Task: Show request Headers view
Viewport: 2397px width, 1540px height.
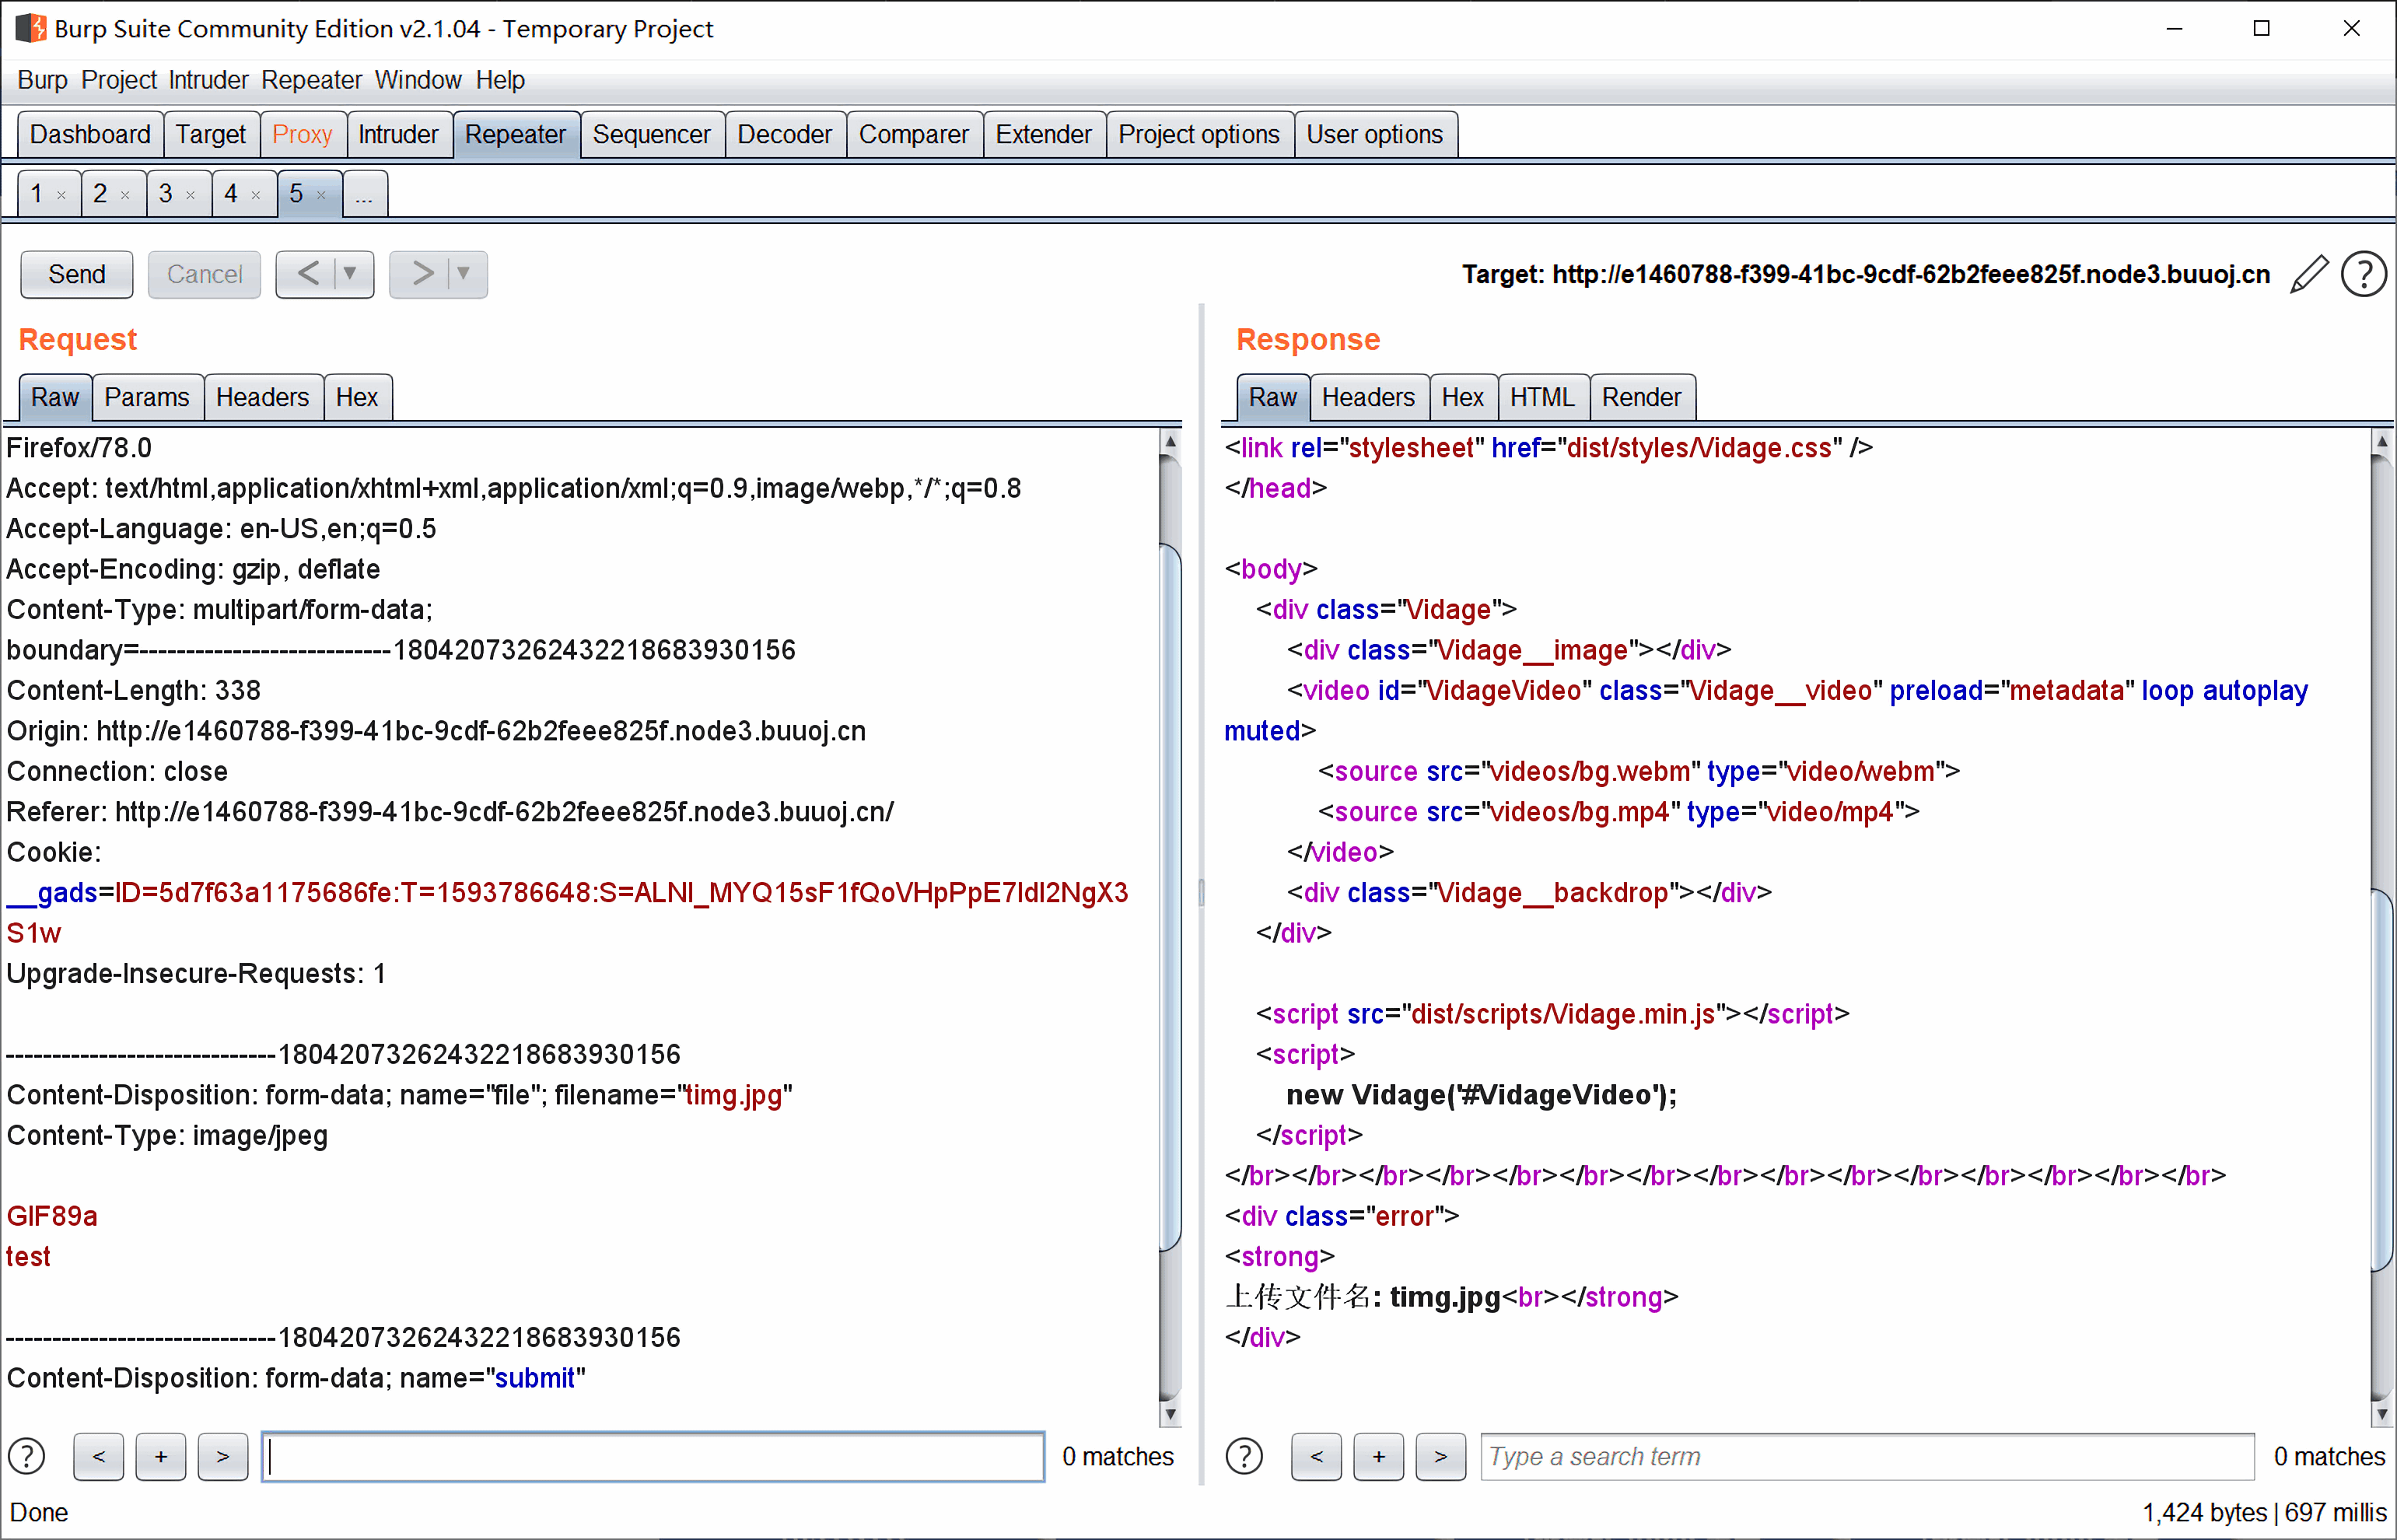Action: (263, 397)
